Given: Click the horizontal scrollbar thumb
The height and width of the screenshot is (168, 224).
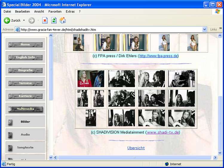Looking at the screenshot, I should click(x=134, y=158).
